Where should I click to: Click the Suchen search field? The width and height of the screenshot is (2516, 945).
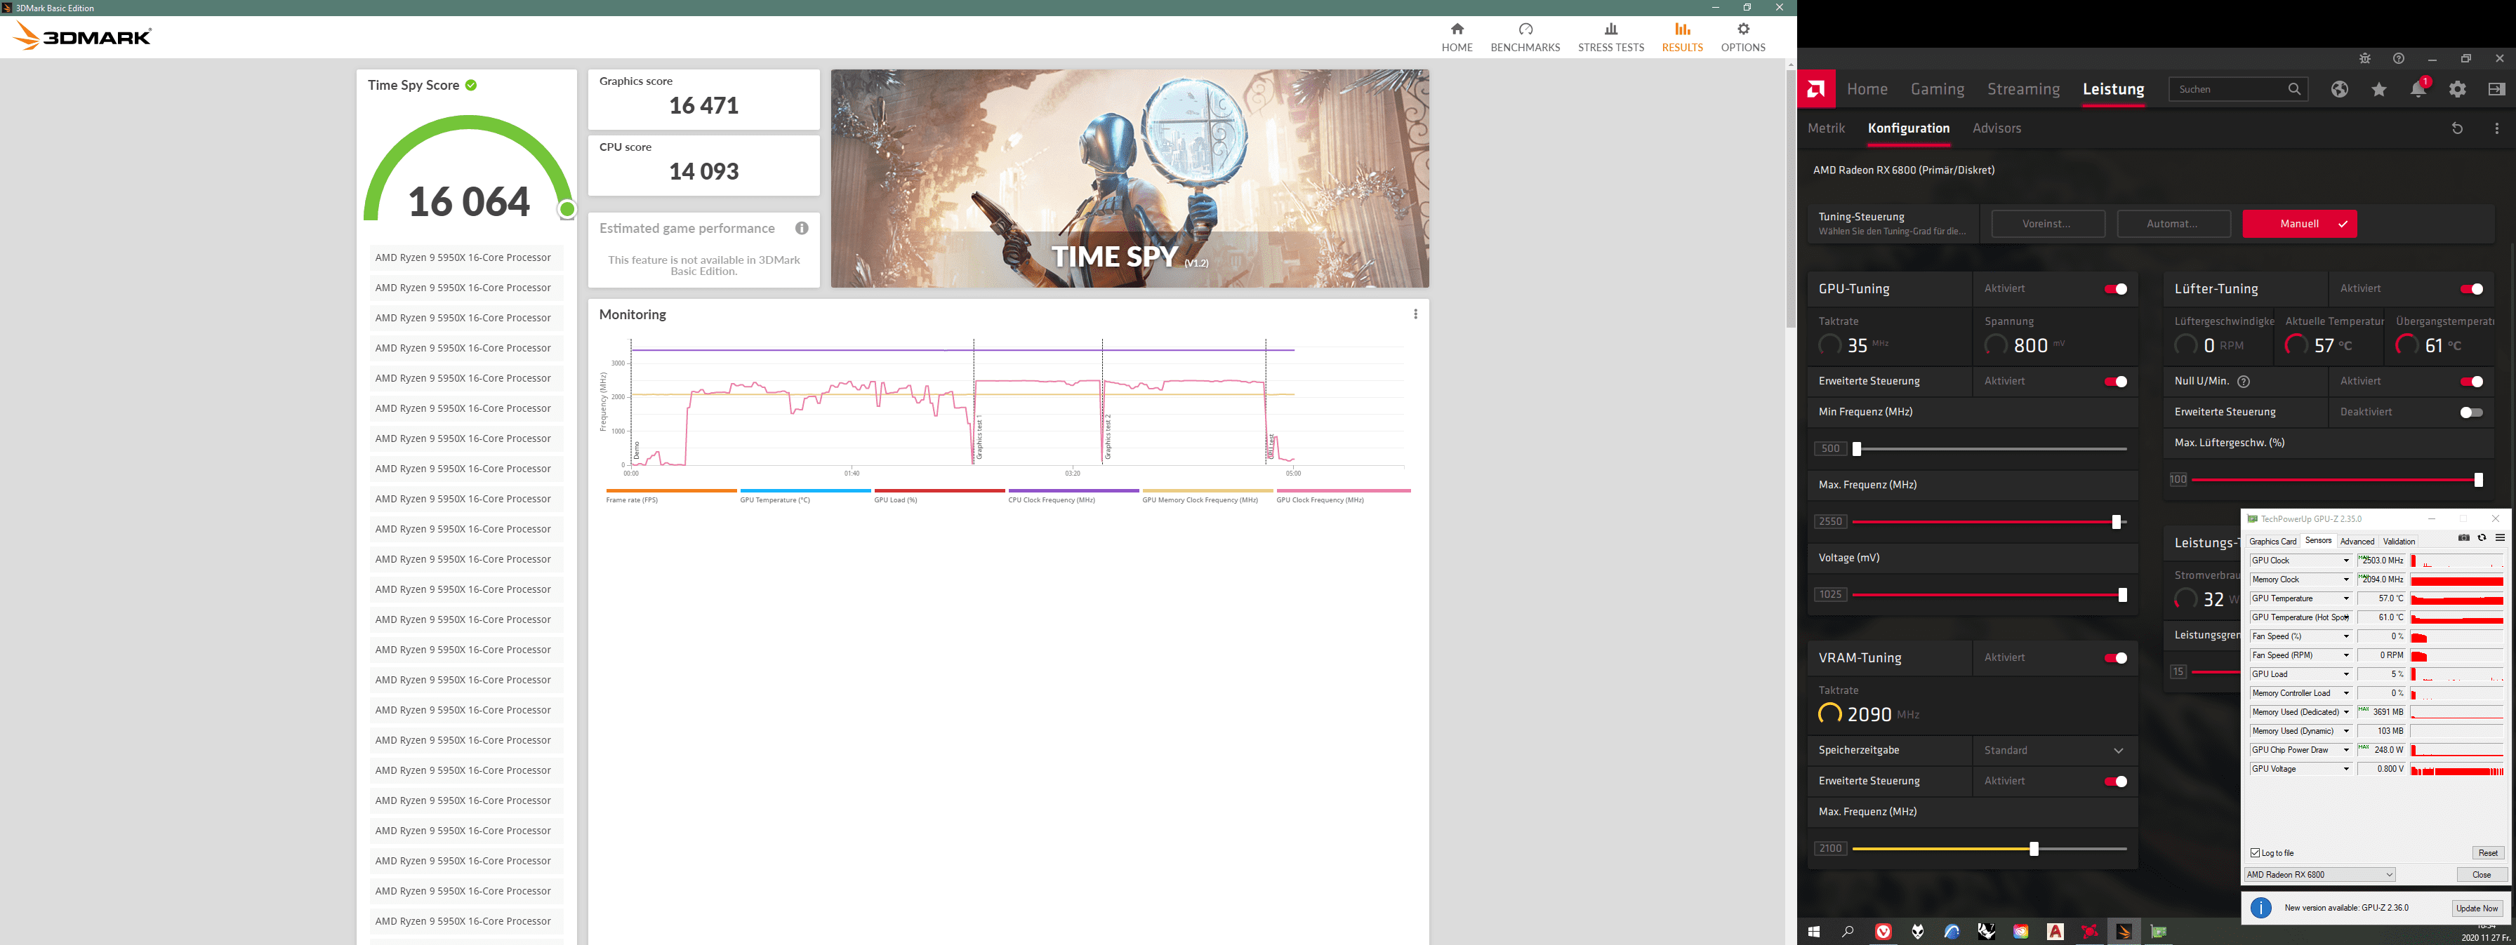(2239, 89)
